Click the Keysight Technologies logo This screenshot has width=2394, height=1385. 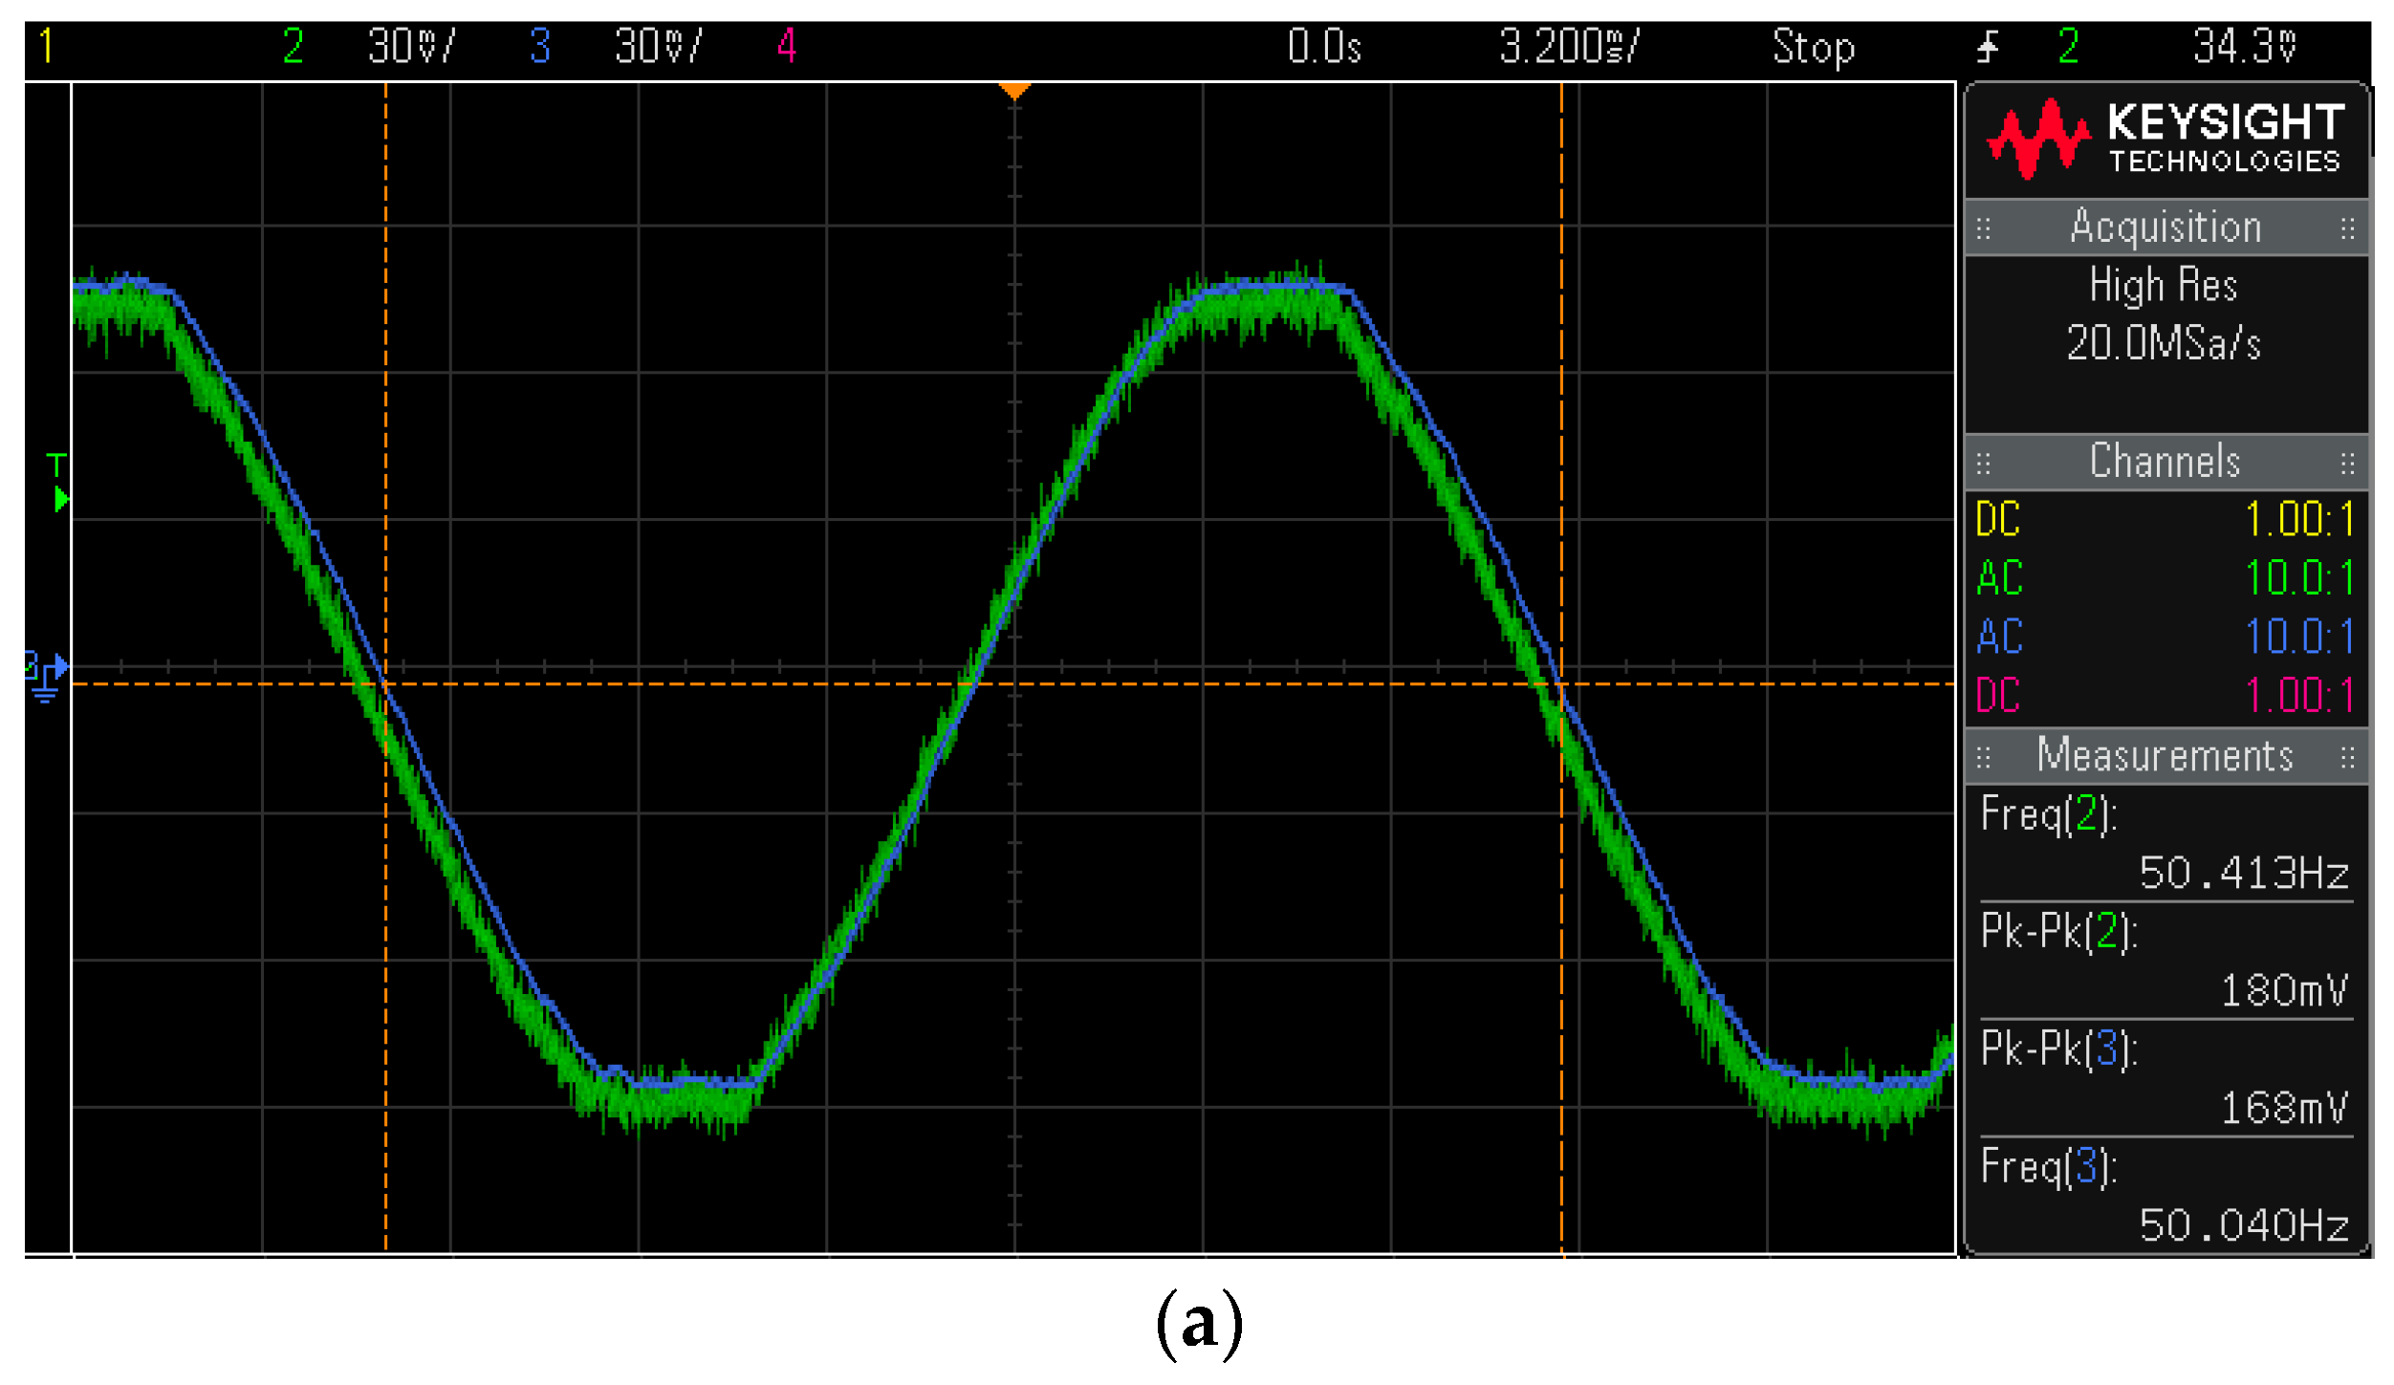2165,139
